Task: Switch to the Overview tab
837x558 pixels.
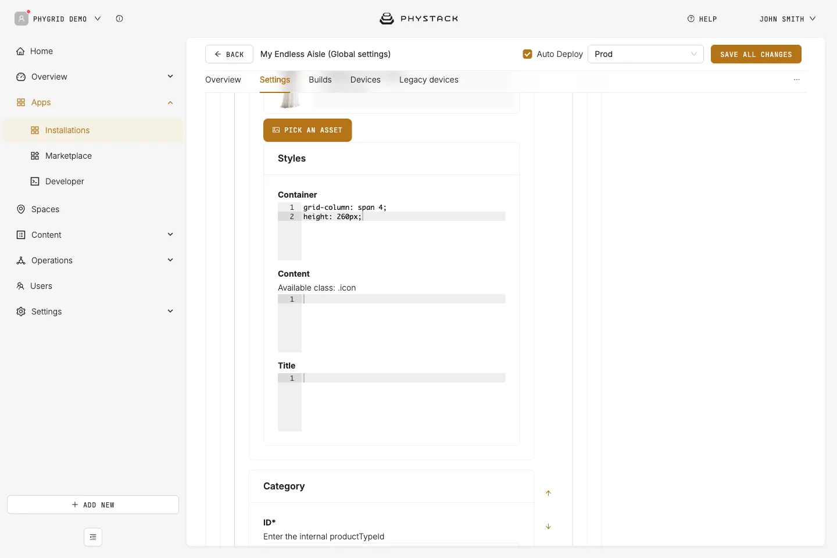Action: [x=223, y=80]
